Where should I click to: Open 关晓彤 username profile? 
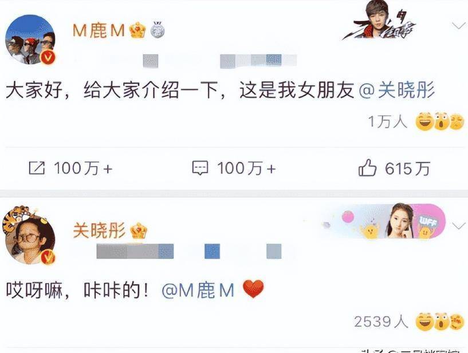pos(99,231)
